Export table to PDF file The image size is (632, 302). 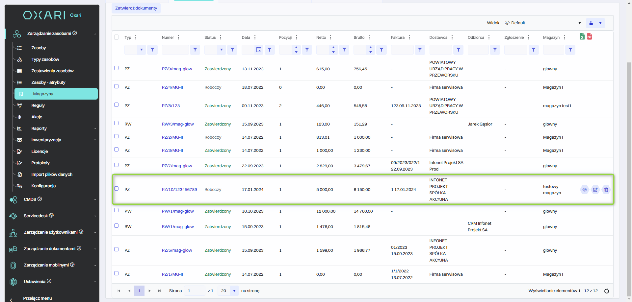589,36
